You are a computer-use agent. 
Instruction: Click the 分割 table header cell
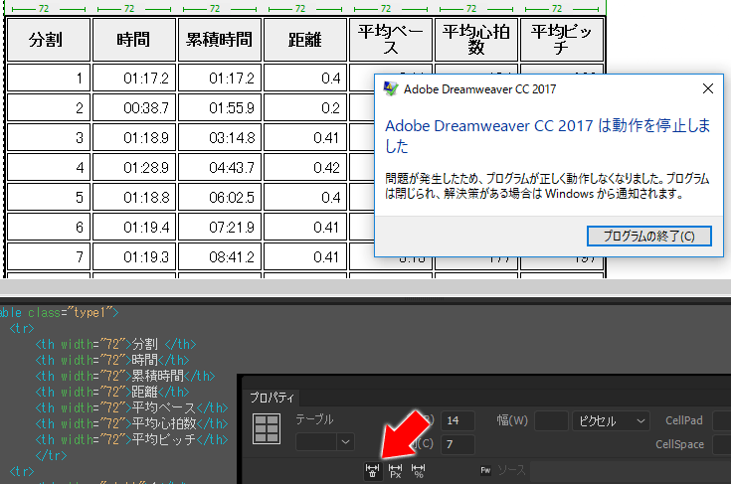pos(46,40)
